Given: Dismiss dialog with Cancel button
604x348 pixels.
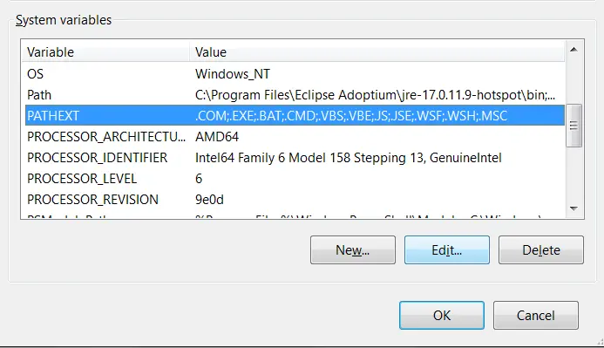Looking at the screenshot, I should click(536, 315).
